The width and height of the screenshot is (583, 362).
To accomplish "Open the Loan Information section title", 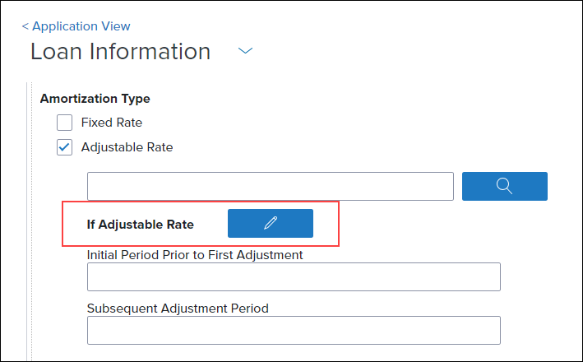I will pos(121,51).
